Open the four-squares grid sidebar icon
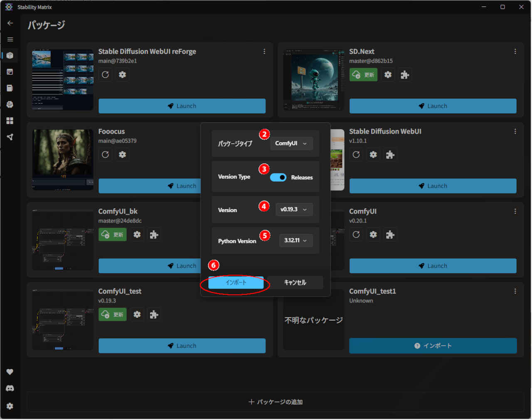 point(10,120)
